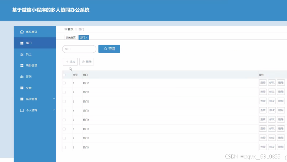Expand the 个人资料 sidebar submenu
287x162 pixels.
pos(54,110)
